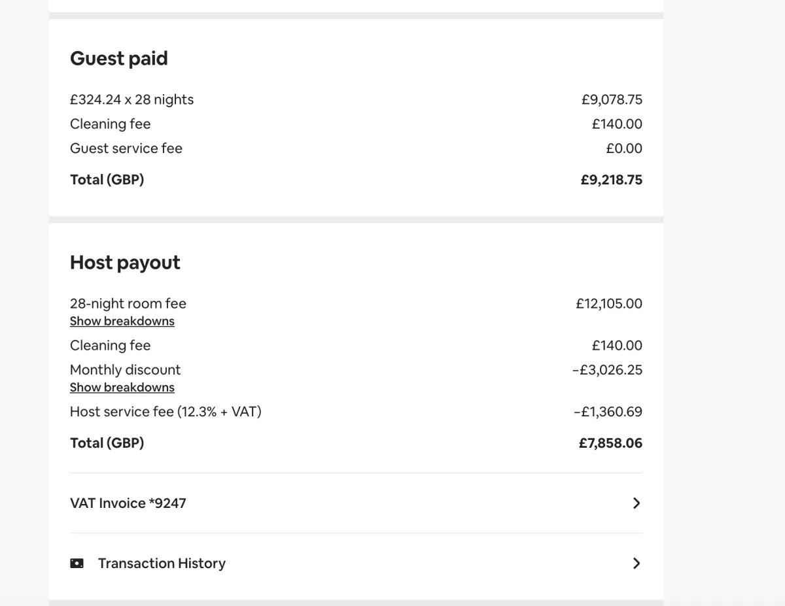The height and width of the screenshot is (606, 785).
Task: Click the monthly discount amount −£3,026.25
Action: click(x=607, y=370)
